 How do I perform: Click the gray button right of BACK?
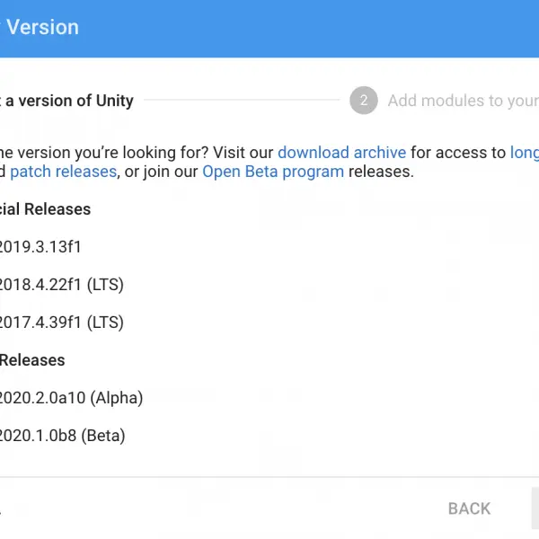point(535,508)
